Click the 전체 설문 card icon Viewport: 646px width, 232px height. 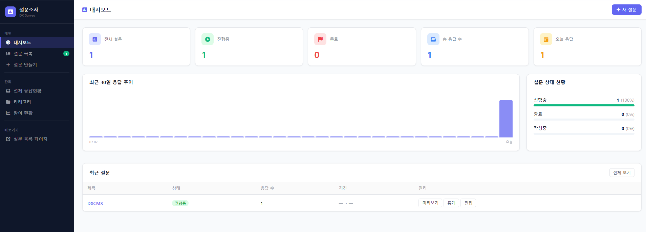point(95,39)
